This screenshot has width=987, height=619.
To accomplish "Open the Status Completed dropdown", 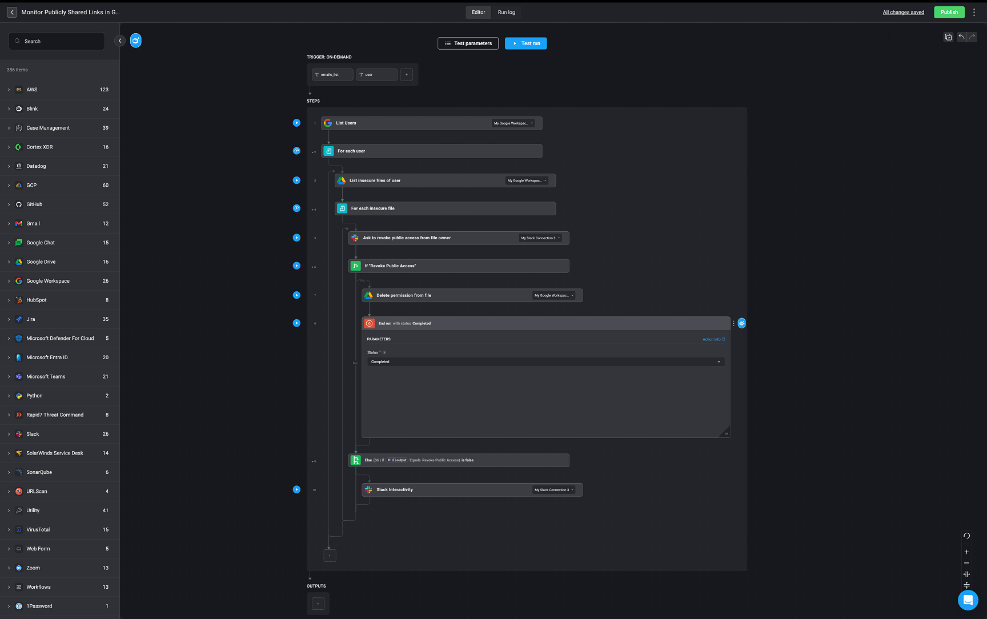I will [x=545, y=361].
